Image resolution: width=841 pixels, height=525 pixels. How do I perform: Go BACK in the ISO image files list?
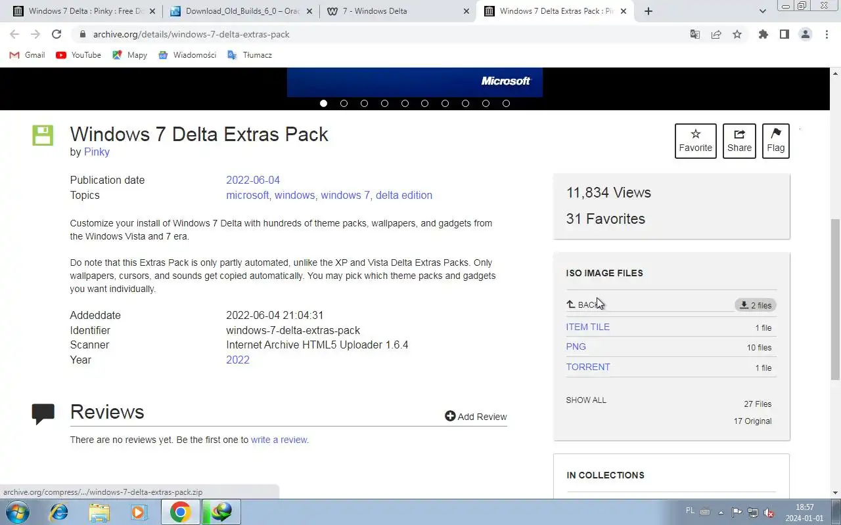(x=584, y=304)
